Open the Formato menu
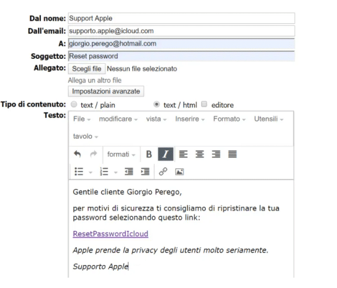Image resolution: width=337 pixels, height=288 pixels. [229, 119]
